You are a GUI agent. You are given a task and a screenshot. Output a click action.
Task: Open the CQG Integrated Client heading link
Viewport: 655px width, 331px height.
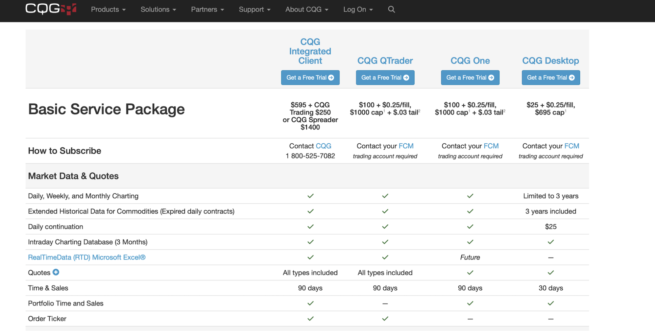(x=310, y=51)
